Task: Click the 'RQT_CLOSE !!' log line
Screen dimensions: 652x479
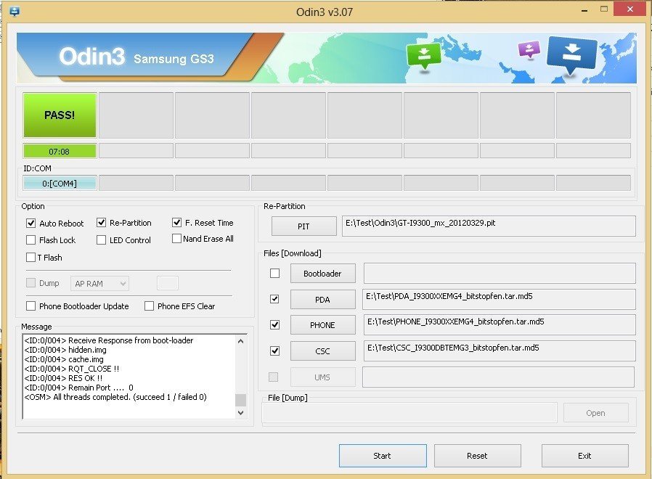Action: pos(72,369)
